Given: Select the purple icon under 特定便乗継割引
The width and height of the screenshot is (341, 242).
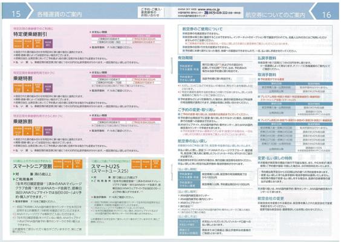Looking at the screenshot, I should [48, 44].
